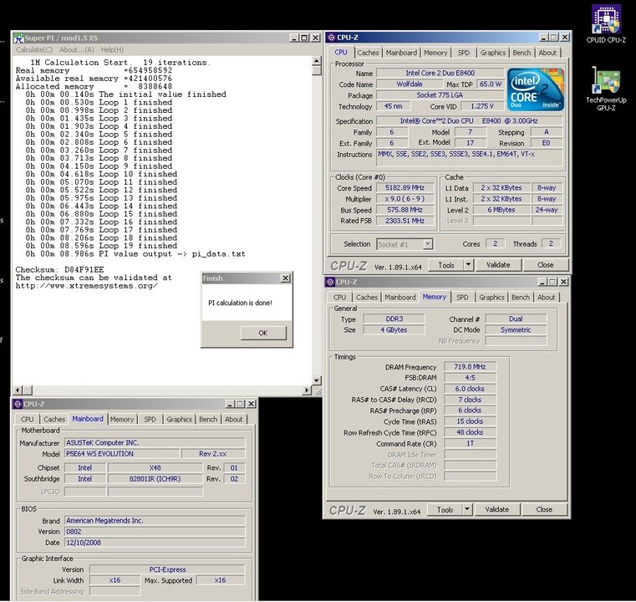Click the DRAM Frequency value 719.8 MHz
This screenshot has height=602, width=636.
470,367
